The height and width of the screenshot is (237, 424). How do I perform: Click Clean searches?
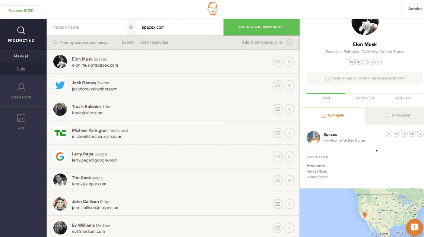pyautogui.click(x=154, y=42)
